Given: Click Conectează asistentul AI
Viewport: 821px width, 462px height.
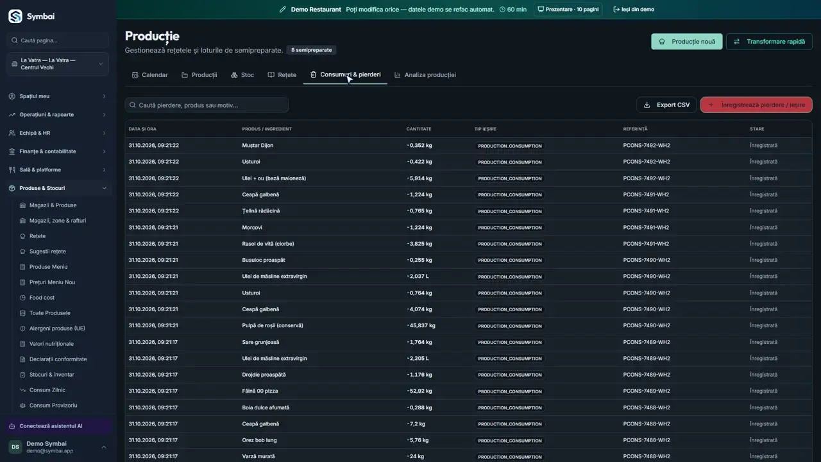Looking at the screenshot, I should [51, 426].
